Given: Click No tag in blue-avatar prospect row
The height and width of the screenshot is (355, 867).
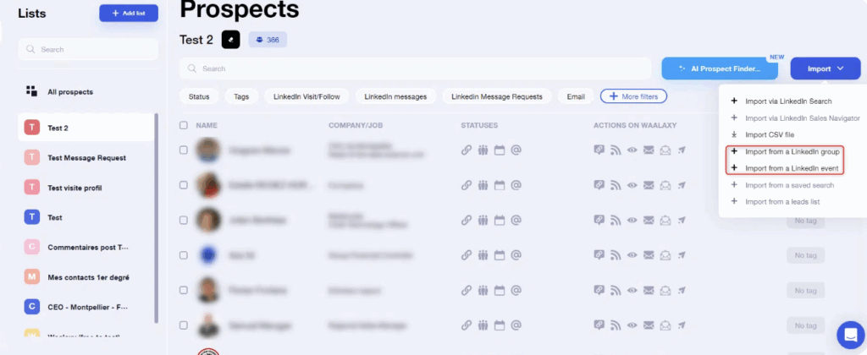Looking at the screenshot, I should click(x=806, y=255).
